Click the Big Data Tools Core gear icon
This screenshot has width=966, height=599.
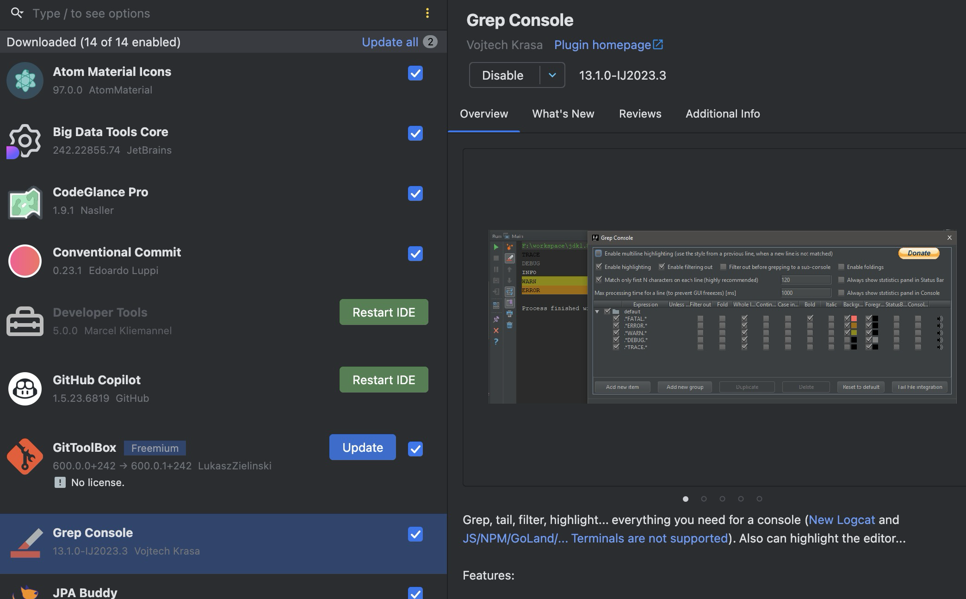[x=24, y=141]
